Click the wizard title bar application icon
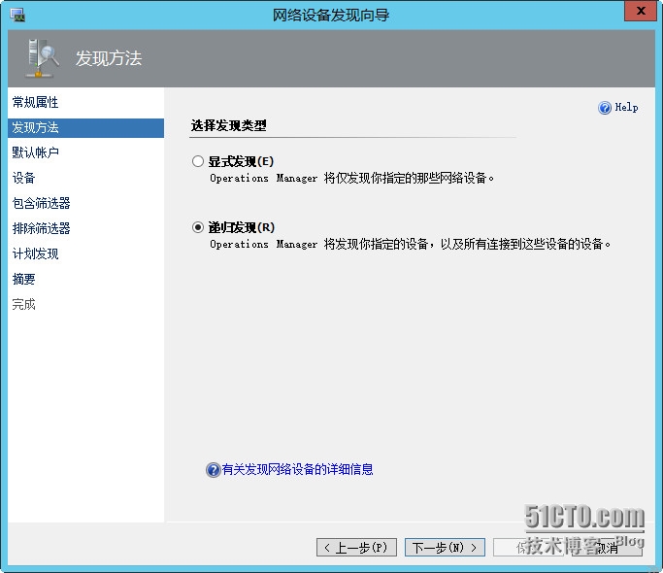 tap(17, 16)
